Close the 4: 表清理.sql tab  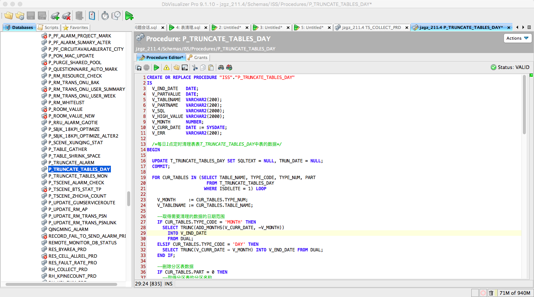[x=206, y=27]
